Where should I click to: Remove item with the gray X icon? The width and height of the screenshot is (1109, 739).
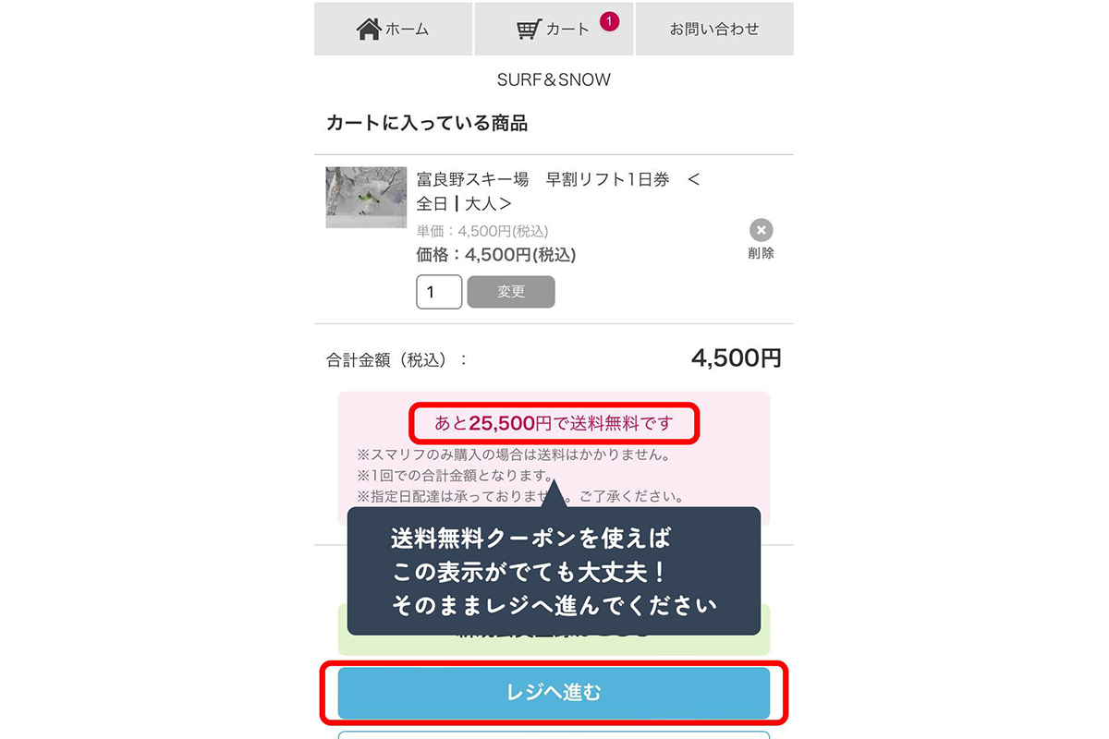(761, 230)
